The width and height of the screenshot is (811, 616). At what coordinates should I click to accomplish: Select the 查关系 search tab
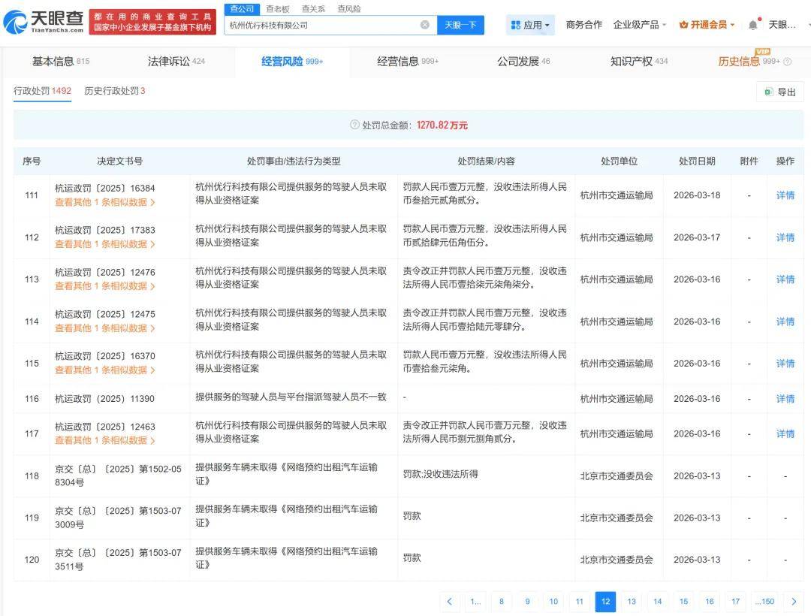[x=313, y=9]
